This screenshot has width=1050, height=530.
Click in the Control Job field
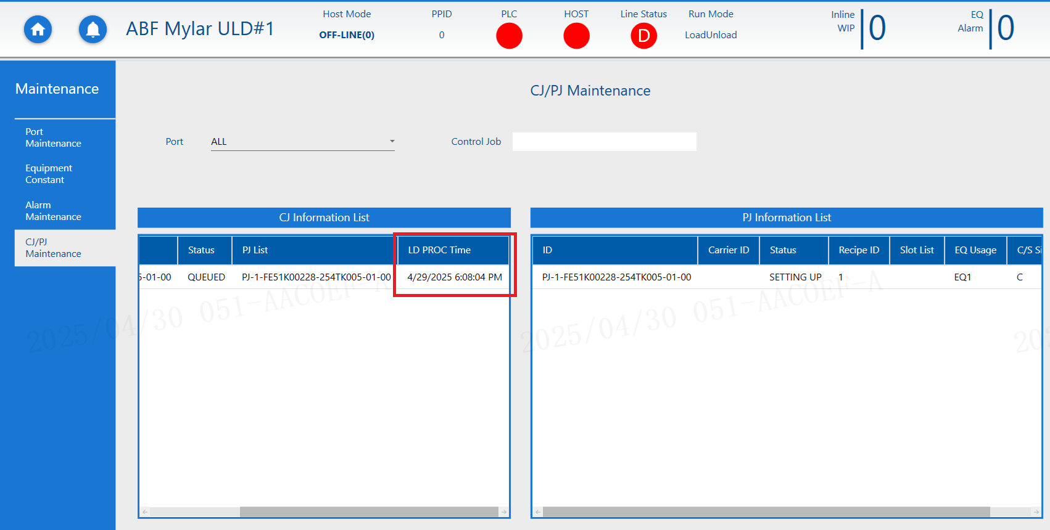[604, 142]
